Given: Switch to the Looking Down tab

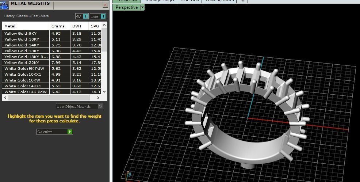Looking at the screenshot, I should click(x=219, y=1).
